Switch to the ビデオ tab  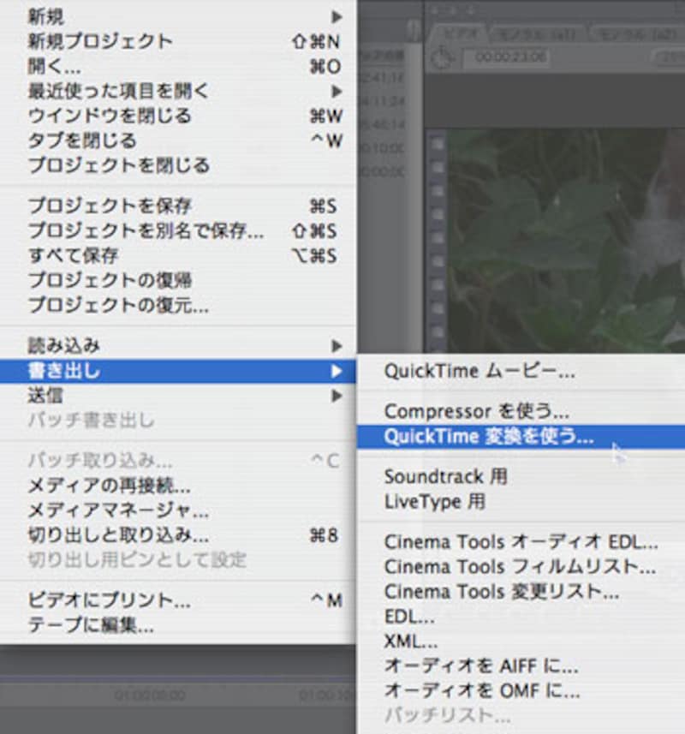[x=459, y=33]
